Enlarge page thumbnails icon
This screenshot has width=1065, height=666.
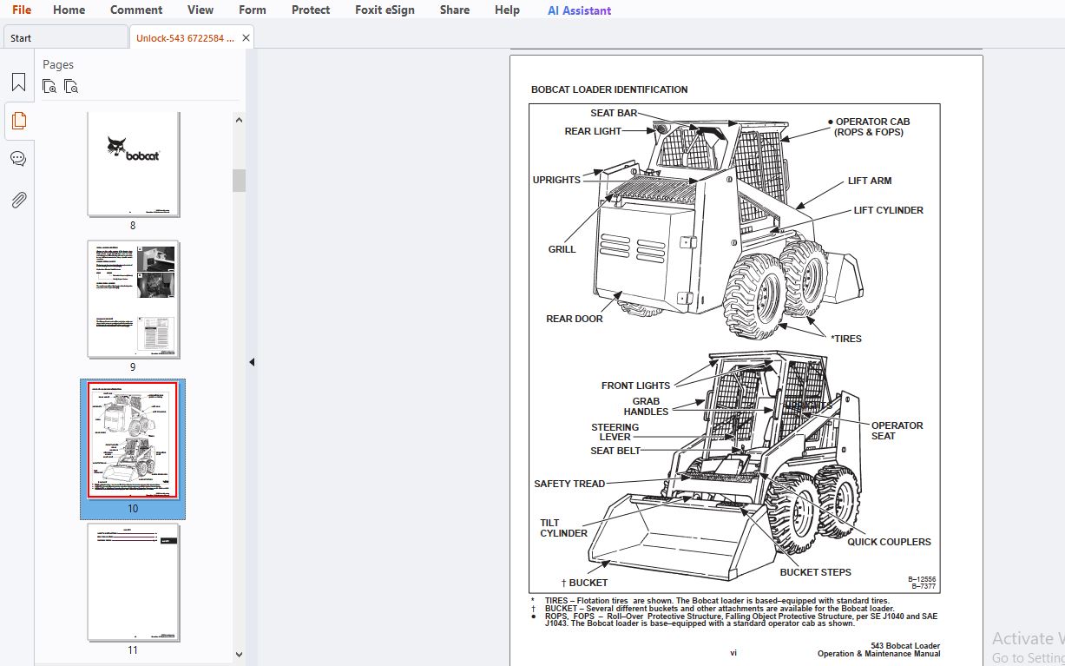tap(49, 86)
